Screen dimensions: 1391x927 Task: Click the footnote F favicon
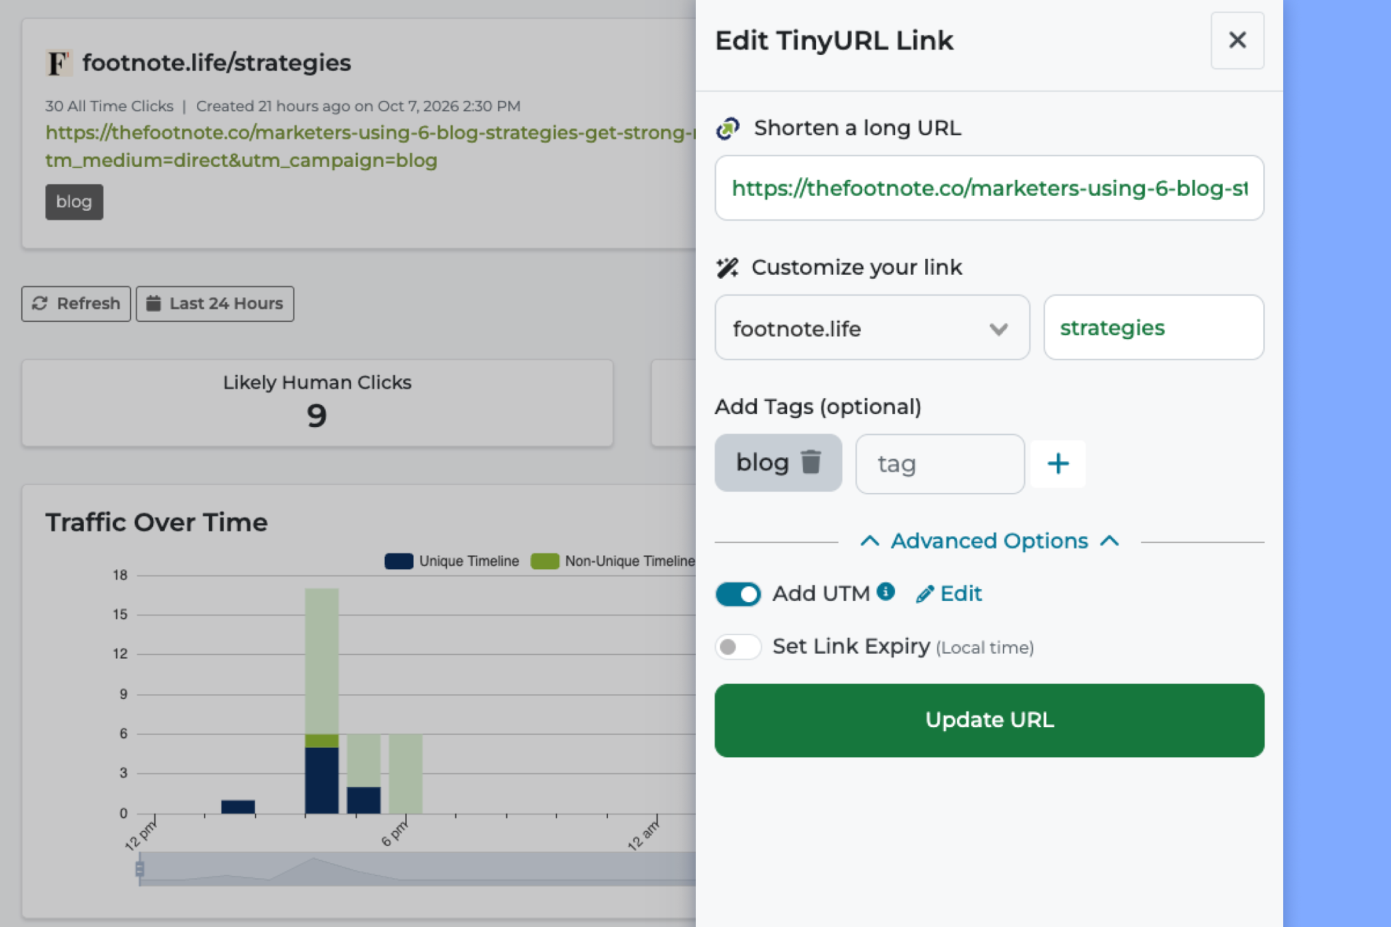(x=59, y=63)
